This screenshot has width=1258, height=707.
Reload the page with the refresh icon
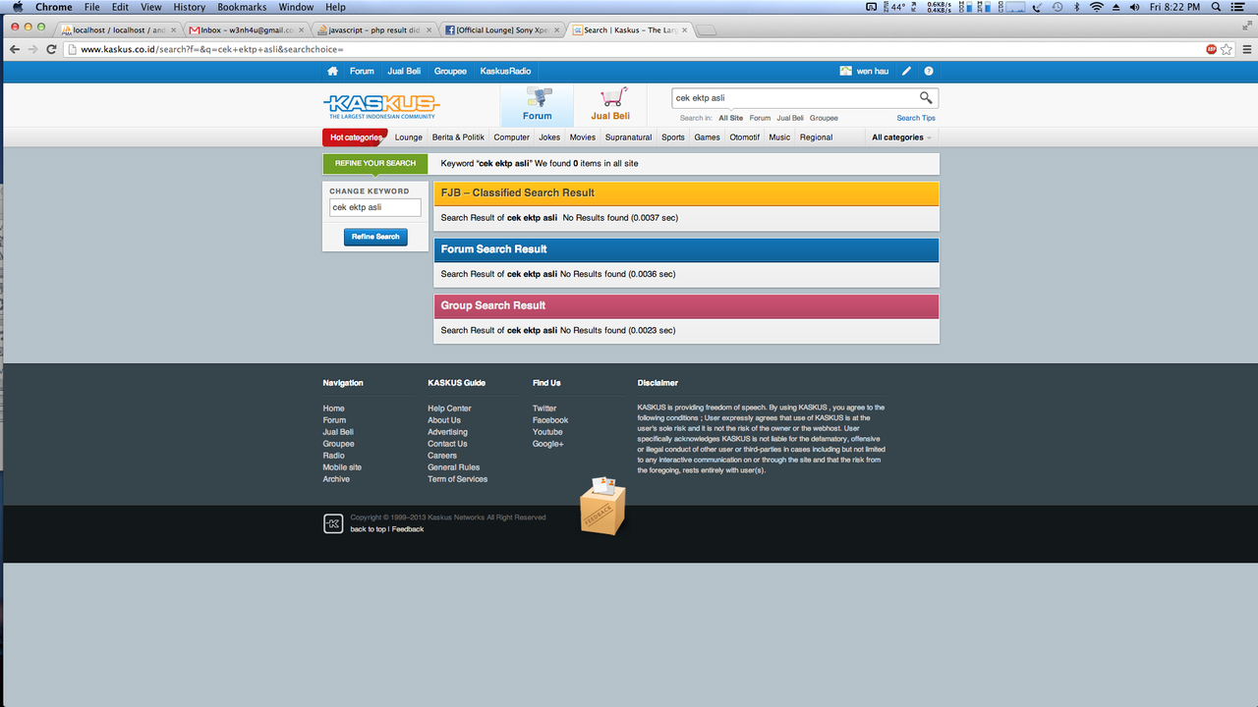pos(51,49)
